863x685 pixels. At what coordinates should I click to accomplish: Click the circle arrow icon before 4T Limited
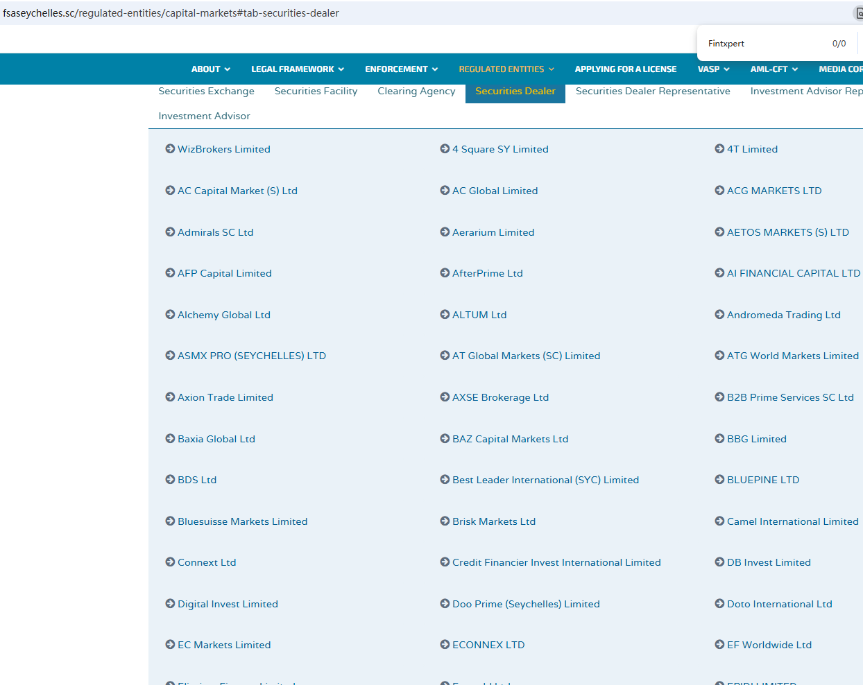pyautogui.click(x=719, y=149)
